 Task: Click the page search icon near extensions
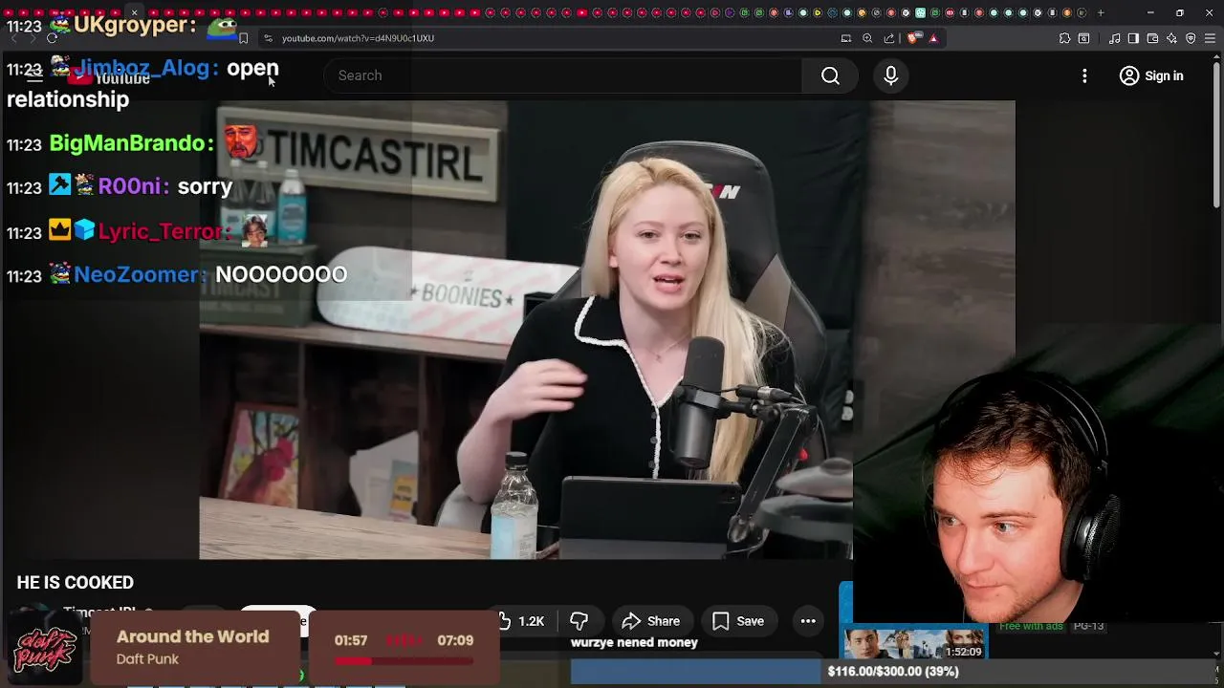[x=1083, y=38]
